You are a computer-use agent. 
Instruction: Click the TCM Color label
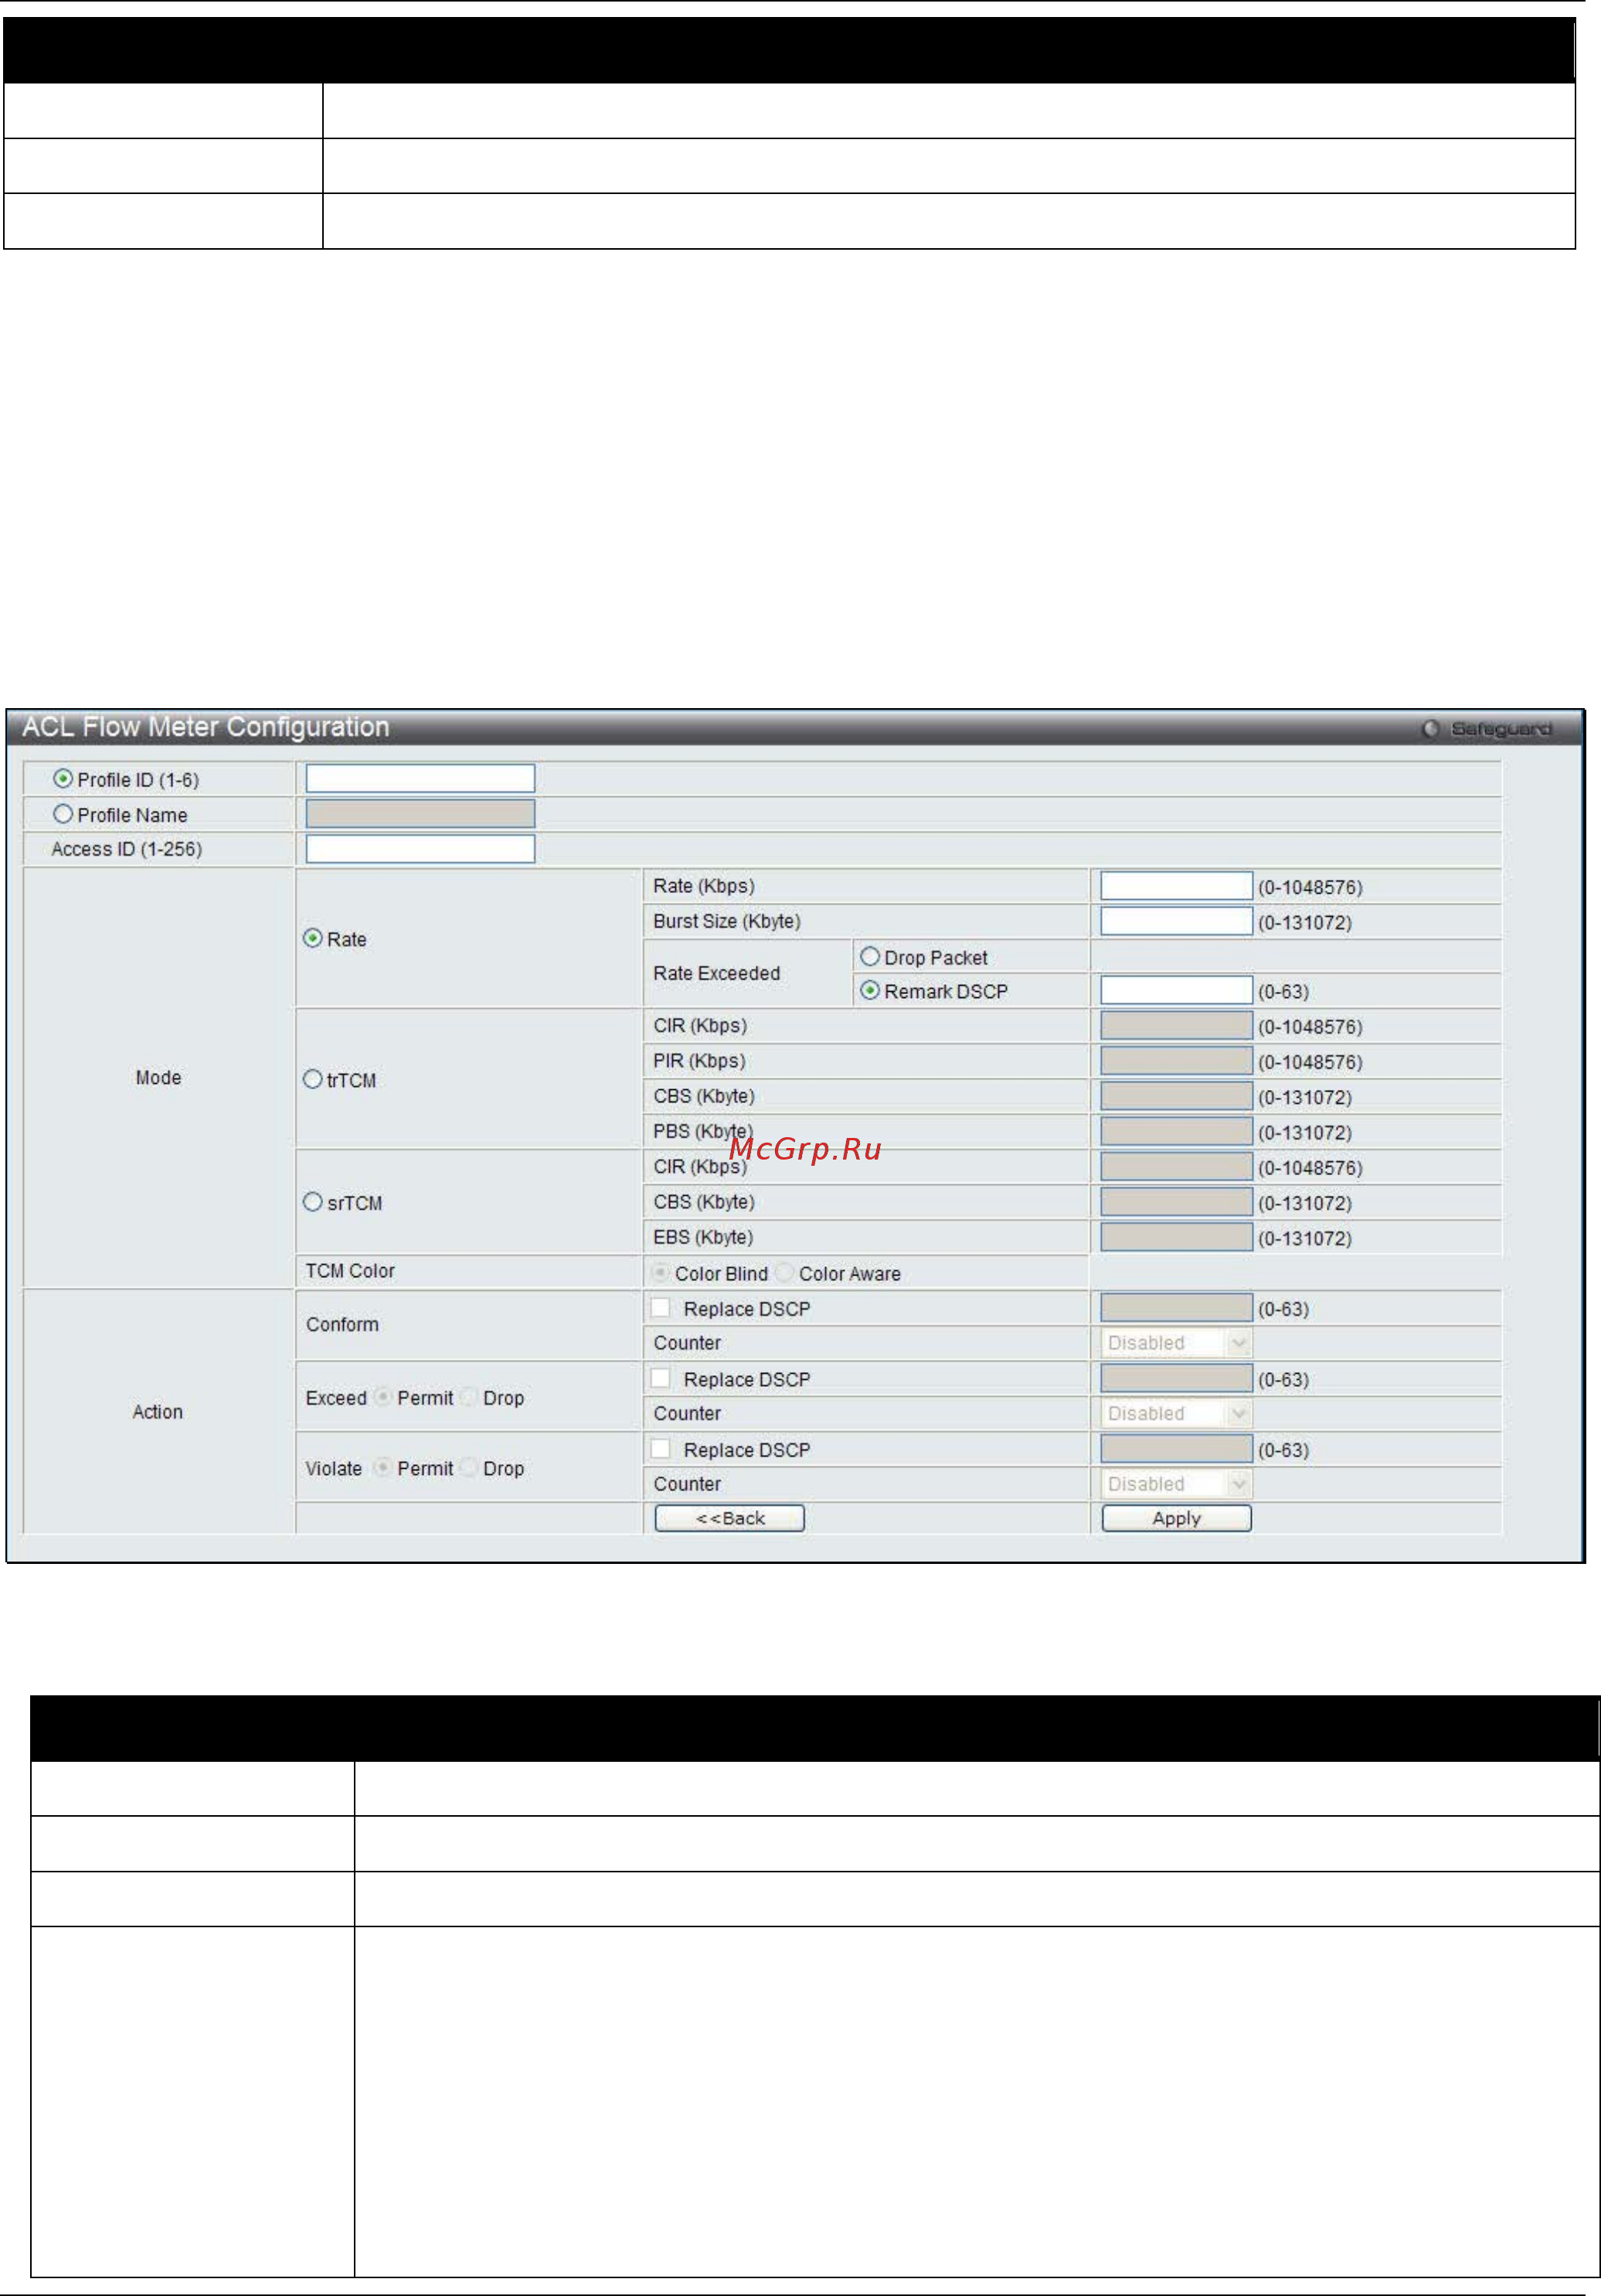click(350, 1270)
